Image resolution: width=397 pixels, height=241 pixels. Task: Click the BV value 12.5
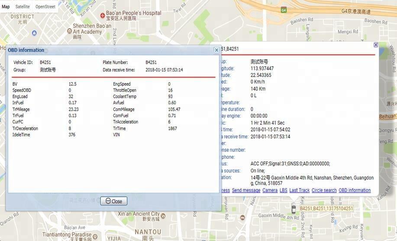coord(72,84)
